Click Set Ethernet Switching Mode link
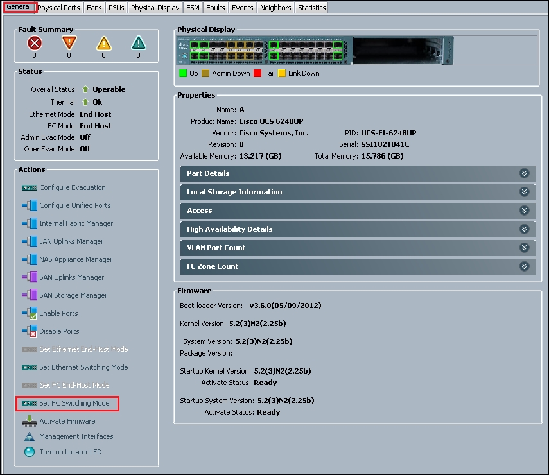Screen dimensions: 549x475 click(x=83, y=367)
